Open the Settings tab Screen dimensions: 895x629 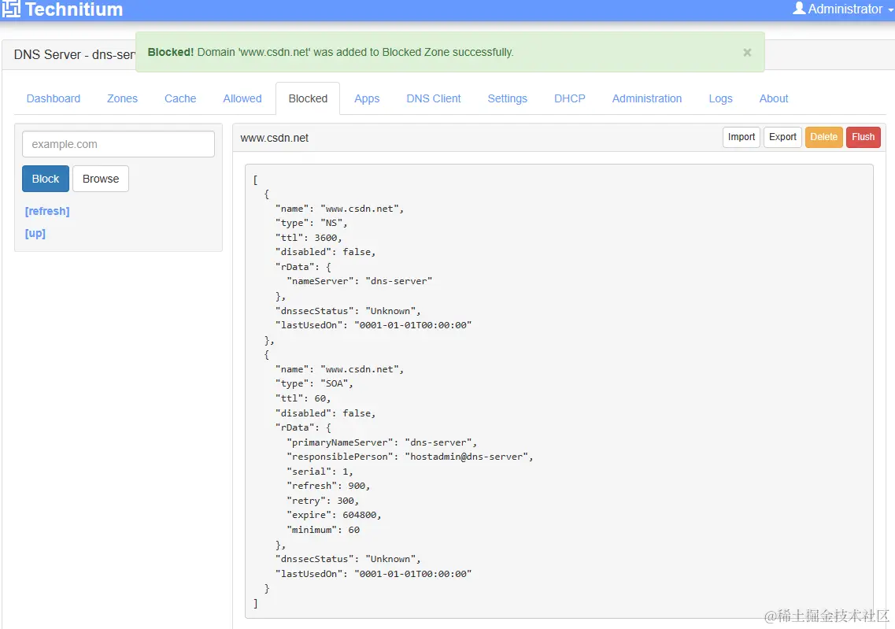tap(508, 98)
